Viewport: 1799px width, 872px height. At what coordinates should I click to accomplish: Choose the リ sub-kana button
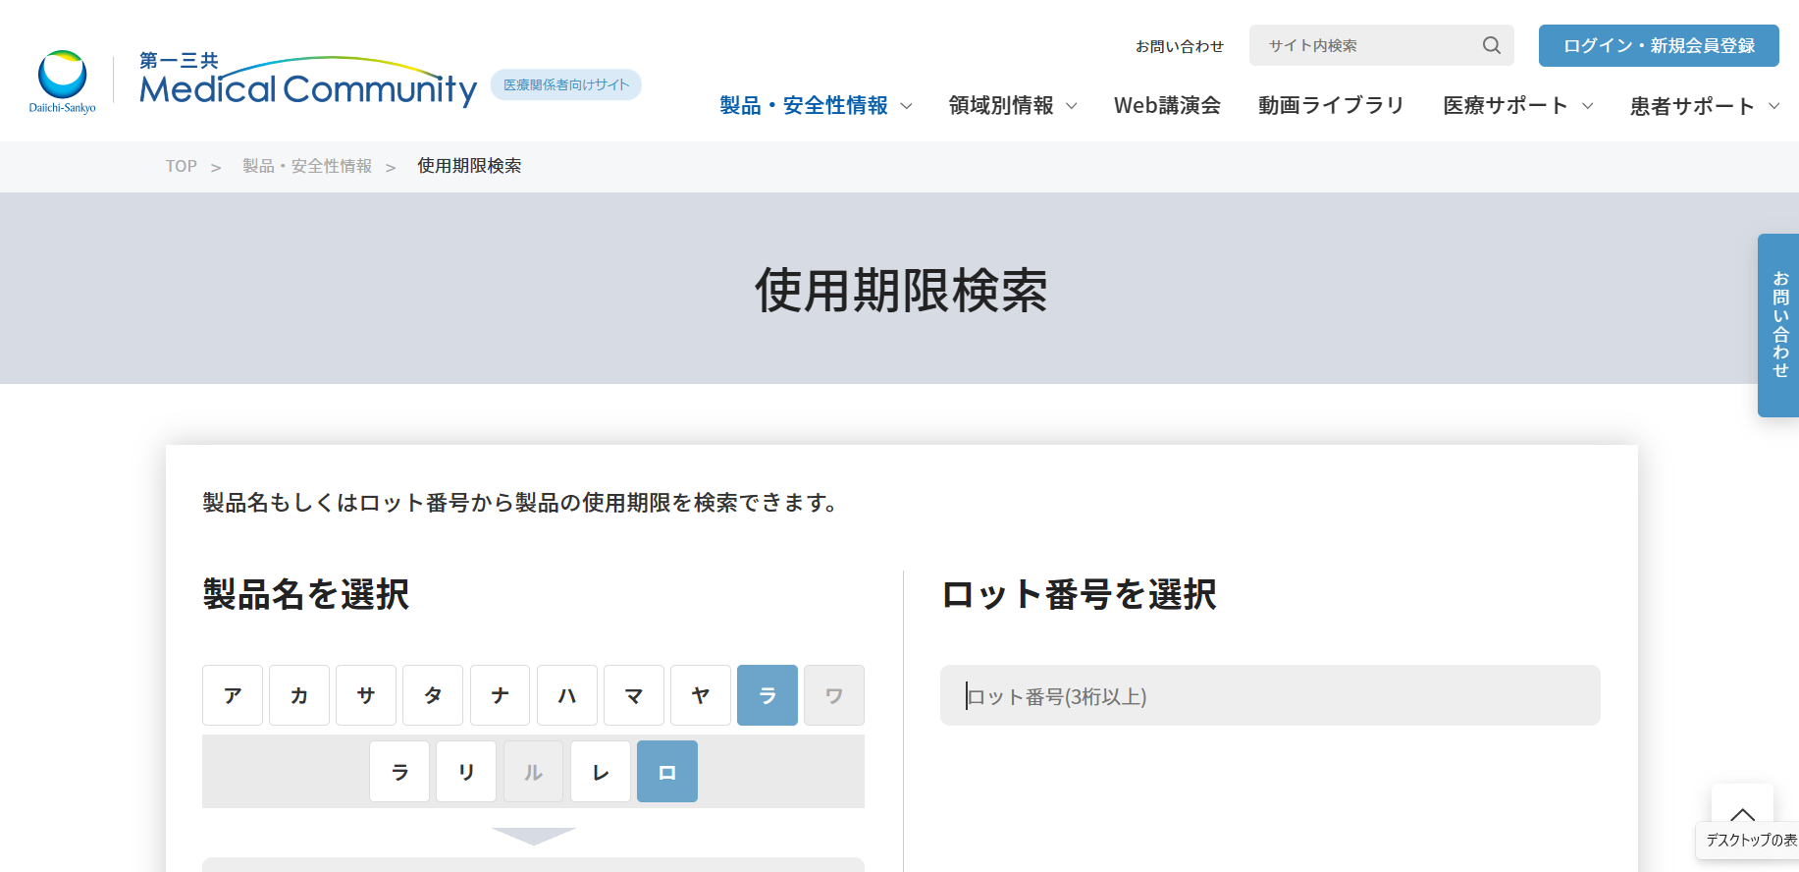(x=466, y=772)
